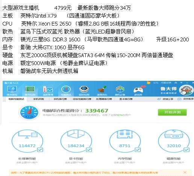Click the 鲁大师 mascot avatar
Screen dimensions: 194x176
(186, 90)
